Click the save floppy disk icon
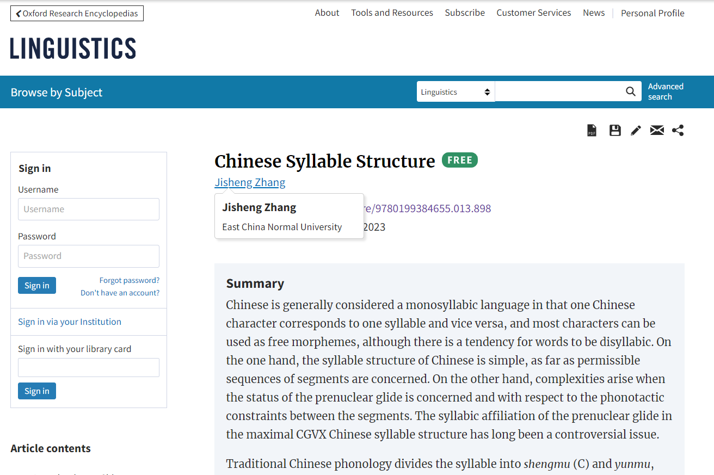This screenshot has height=475, width=714. (615, 131)
